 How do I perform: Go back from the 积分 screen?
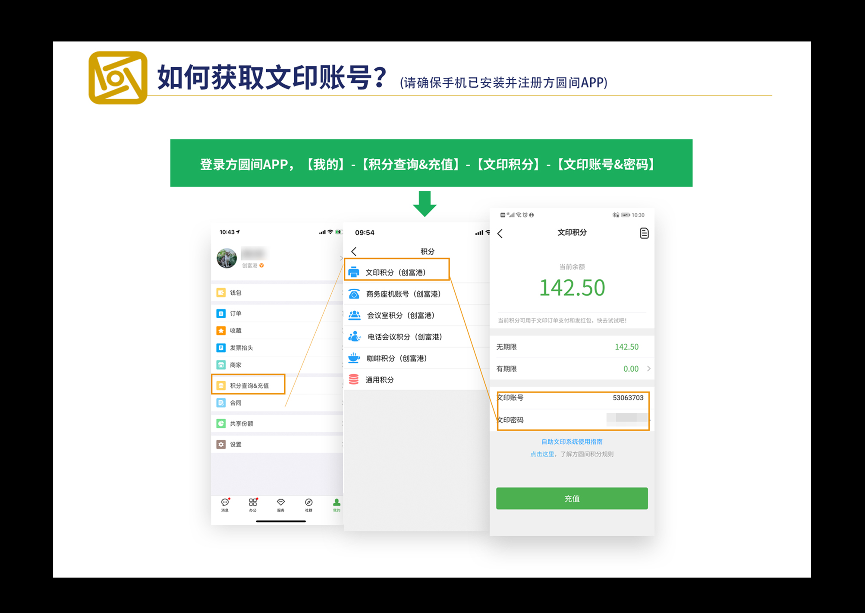coord(354,251)
